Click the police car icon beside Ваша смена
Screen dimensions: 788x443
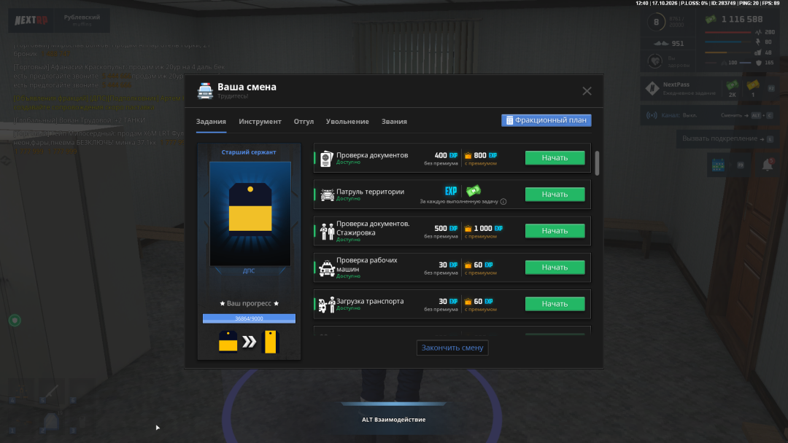(205, 91)
